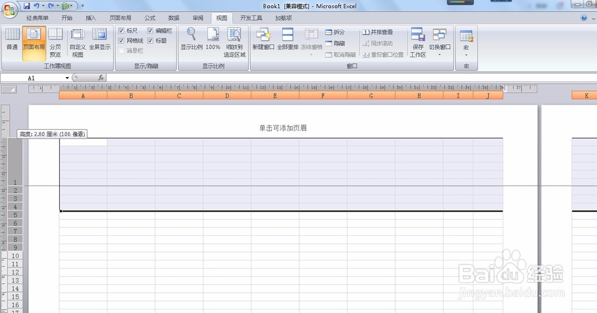Expand the undo history dropdown arrow

point(43,6)
